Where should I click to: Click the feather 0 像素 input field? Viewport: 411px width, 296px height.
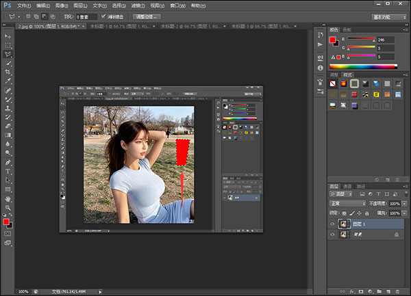point(86,15)
